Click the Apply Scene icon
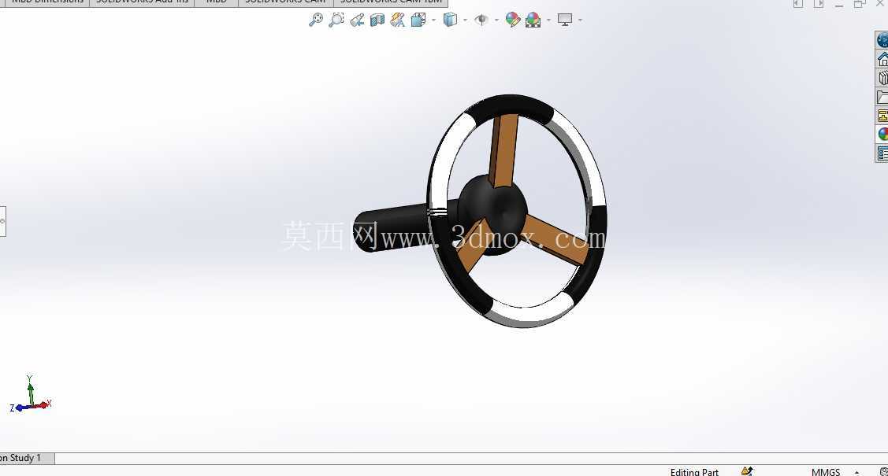This screenshot has width=888, height=476. pyautogui.click(x=533, y=20)
